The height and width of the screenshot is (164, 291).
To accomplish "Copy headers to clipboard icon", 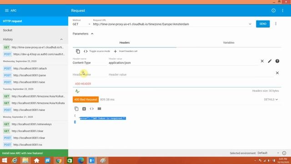I will [x=78, y=51].
